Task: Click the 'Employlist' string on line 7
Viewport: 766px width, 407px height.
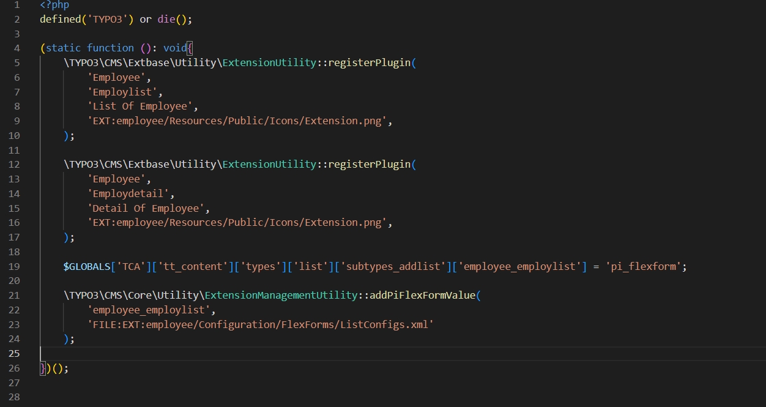Action: 125,92
